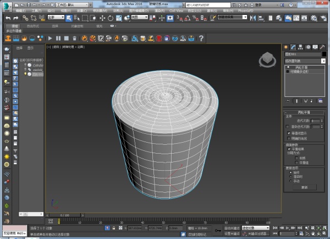Screen dimensions: 330x239
Task: Click Phoenix FD stop simulation button
Action: click(x=67, y=39)
